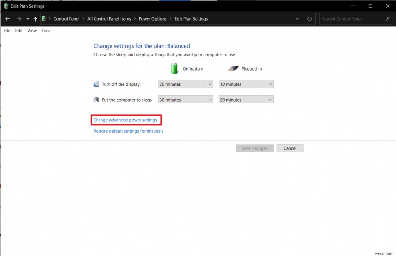This screenshot has width=396, height=256.
Task: Open recent locations dropdown arrow
Action: click(28, 19)
